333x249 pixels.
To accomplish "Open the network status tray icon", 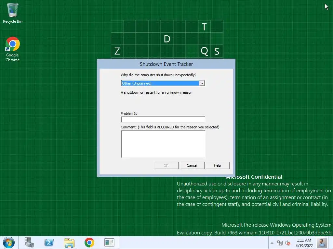I will 280,243.
